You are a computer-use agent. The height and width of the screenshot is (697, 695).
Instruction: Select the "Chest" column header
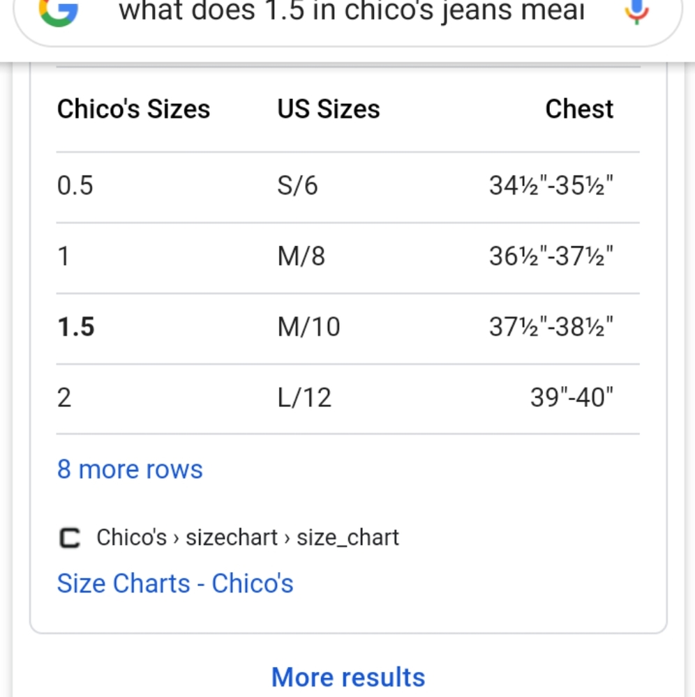(x=579, y=109)
